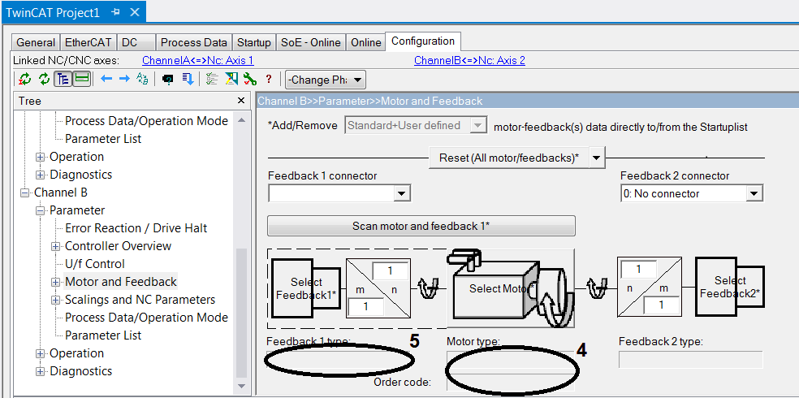Toggle the tree view toolbar icon
This screenshot has width=799, height=398.
pyautogui.click(x=63, y=80)
